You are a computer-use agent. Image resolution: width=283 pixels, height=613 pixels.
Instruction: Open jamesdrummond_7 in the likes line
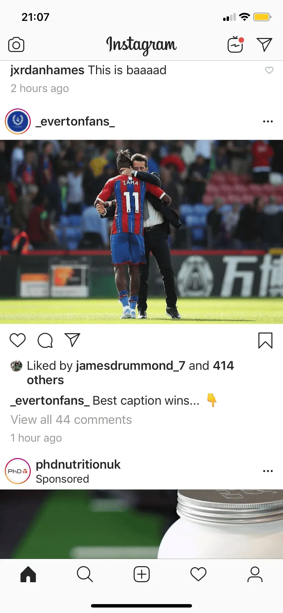pyautogui.click(x=131, y=365)
